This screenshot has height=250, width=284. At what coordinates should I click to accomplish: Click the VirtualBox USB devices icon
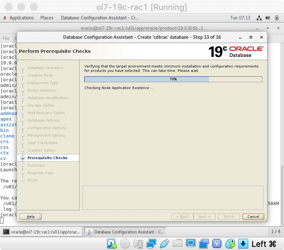pos(165,244)
